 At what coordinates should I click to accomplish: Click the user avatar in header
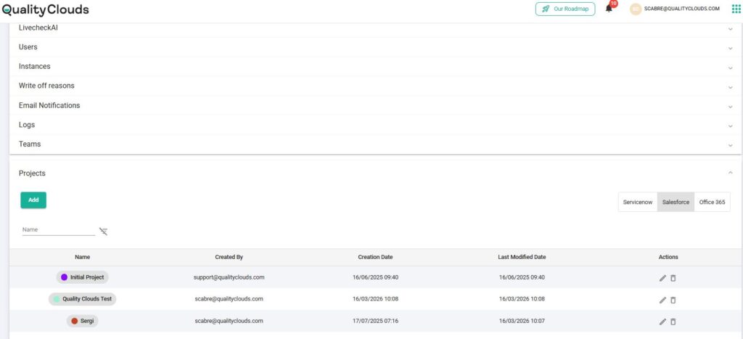point(636,9)
